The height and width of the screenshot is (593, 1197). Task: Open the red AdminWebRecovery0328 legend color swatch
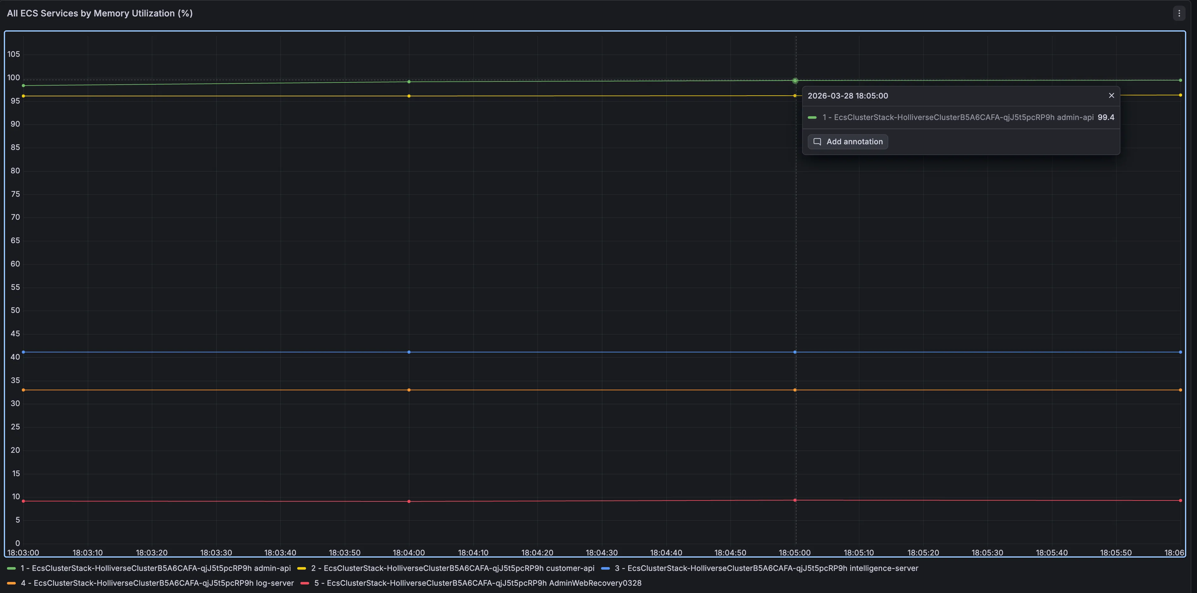pos(305,583)
